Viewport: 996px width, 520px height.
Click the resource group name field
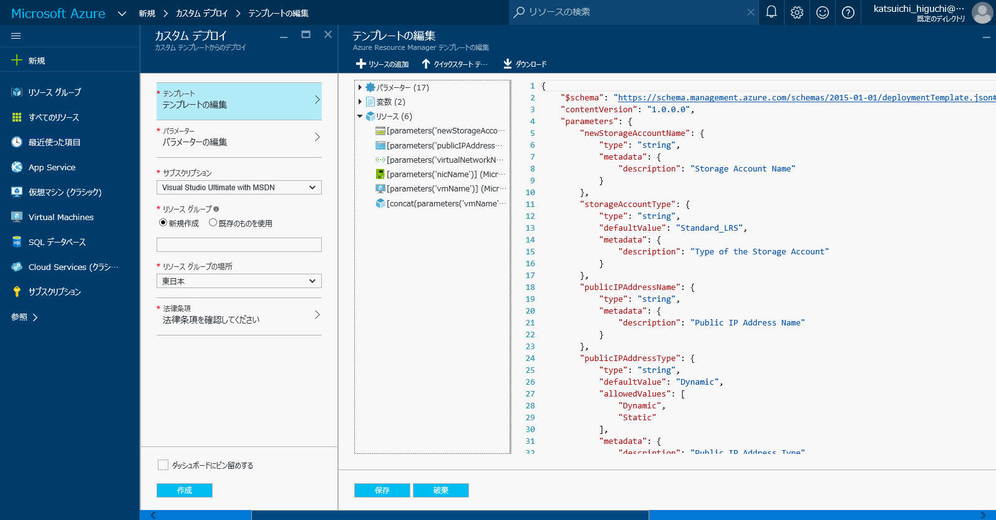coord(239,244)
